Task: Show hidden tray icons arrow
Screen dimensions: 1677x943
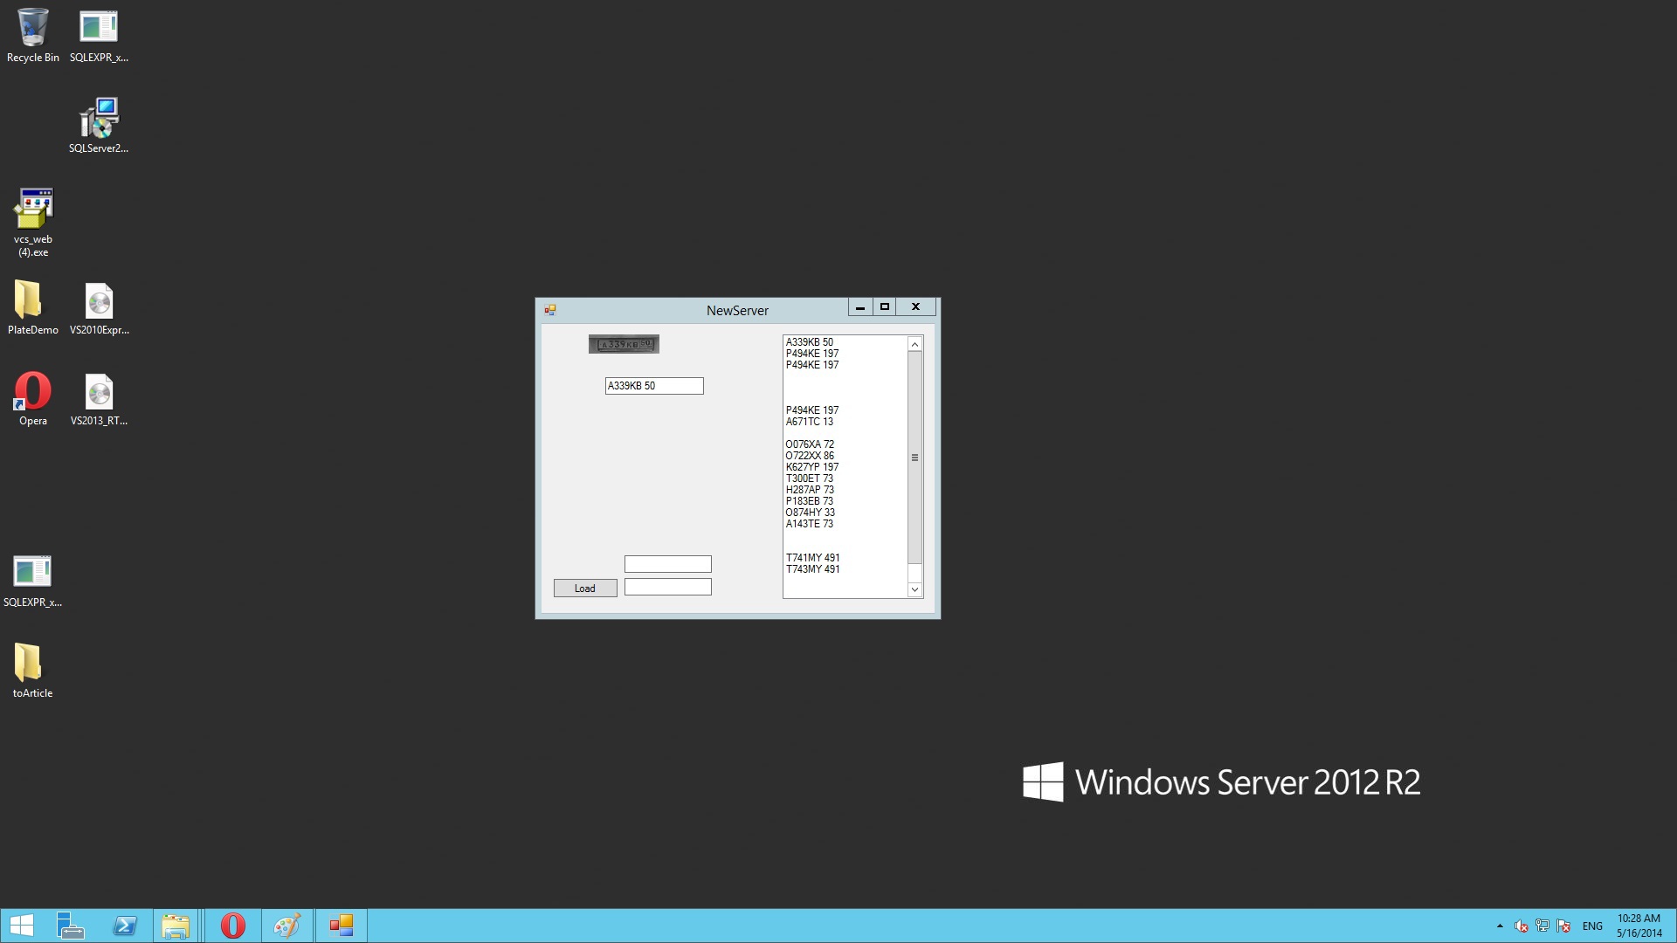Action: click(x=1500, y=926)
